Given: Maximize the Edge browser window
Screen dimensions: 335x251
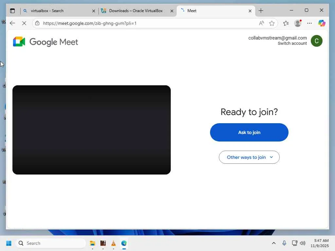Looking at the screenshot, I should tap(306, 10).
